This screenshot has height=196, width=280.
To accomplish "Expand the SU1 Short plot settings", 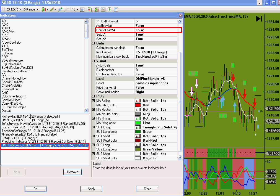I will (x=94, y=136).
